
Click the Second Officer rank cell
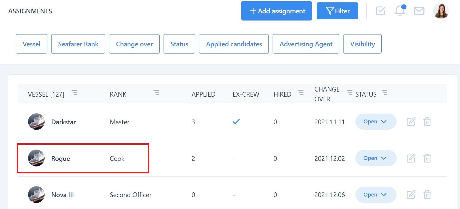130,195
